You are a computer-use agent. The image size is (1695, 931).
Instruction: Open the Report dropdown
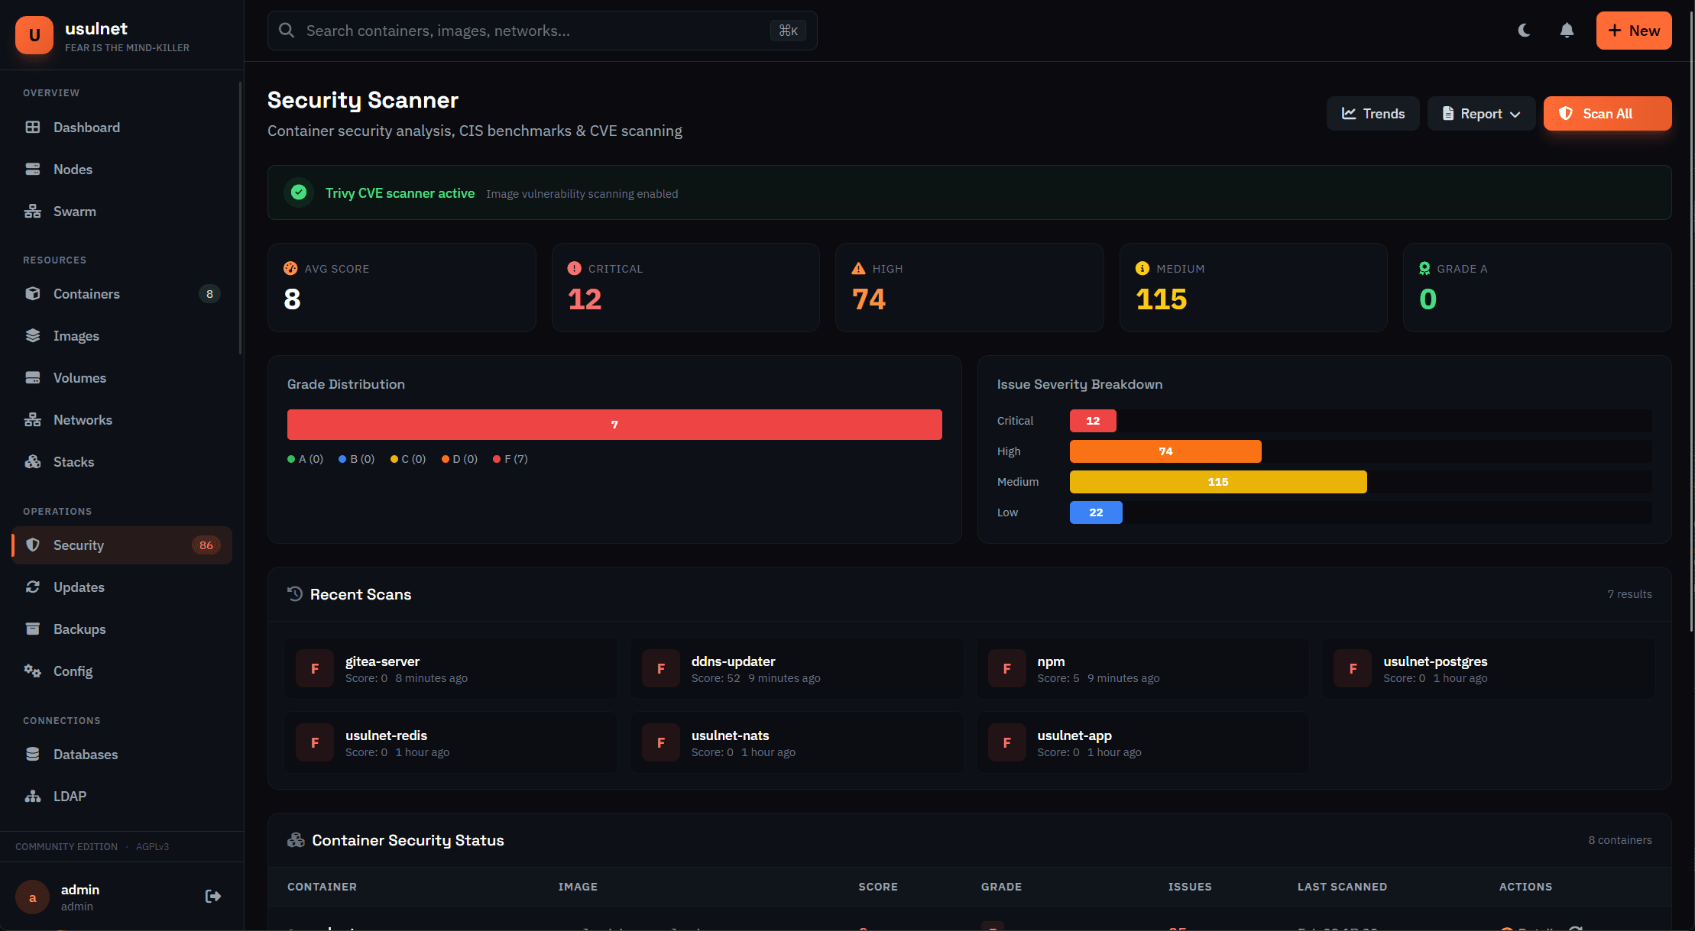pyautogui.click(x=1481, y=113)
